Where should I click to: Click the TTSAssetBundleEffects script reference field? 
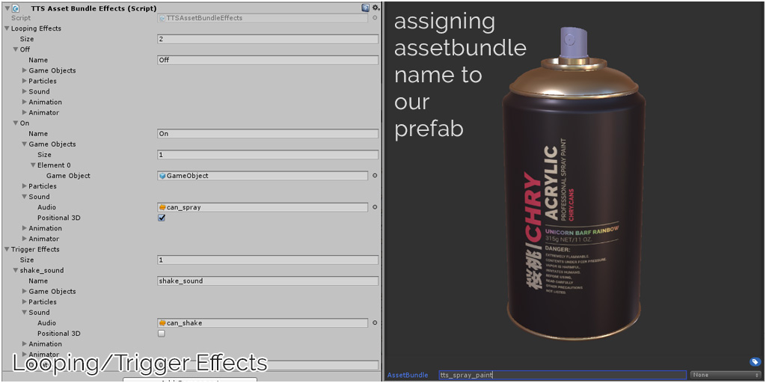coord(263,18)
